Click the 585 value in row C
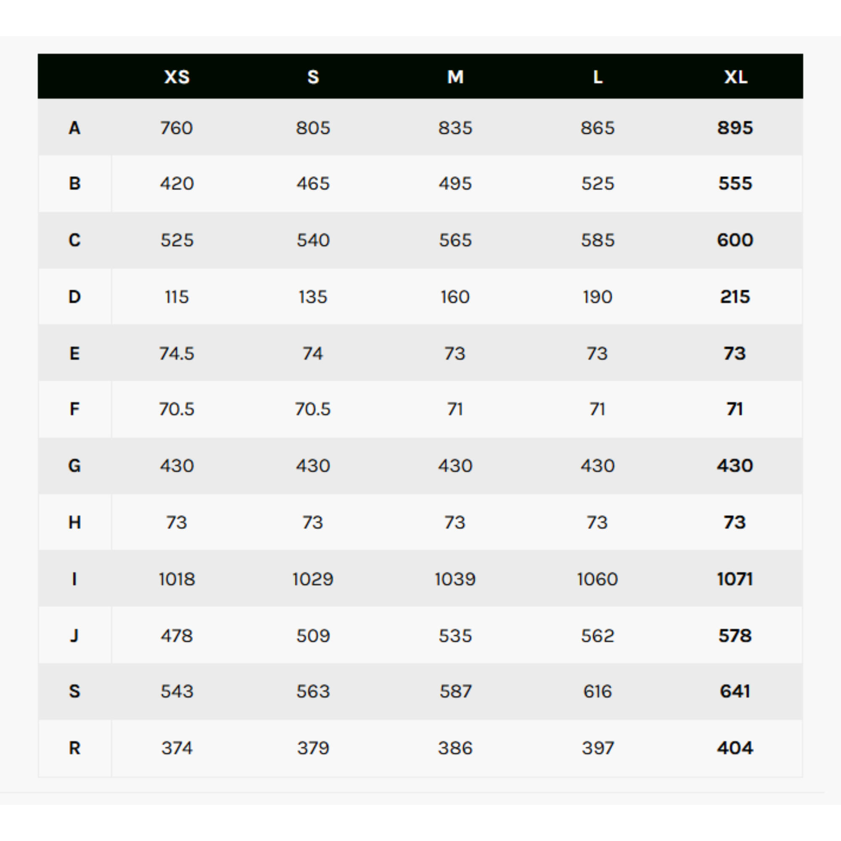This screenshot has width=841, height=841. click(x=598, y=240)
